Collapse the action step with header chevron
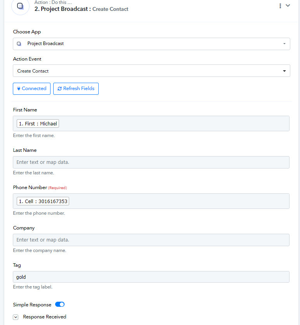 [x=288, y=5]
